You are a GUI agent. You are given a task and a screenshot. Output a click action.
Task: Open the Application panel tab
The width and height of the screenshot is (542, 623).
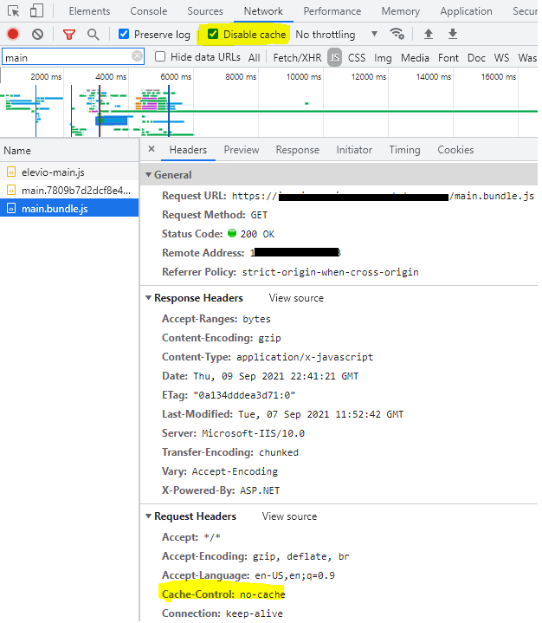tap(466, 11)
